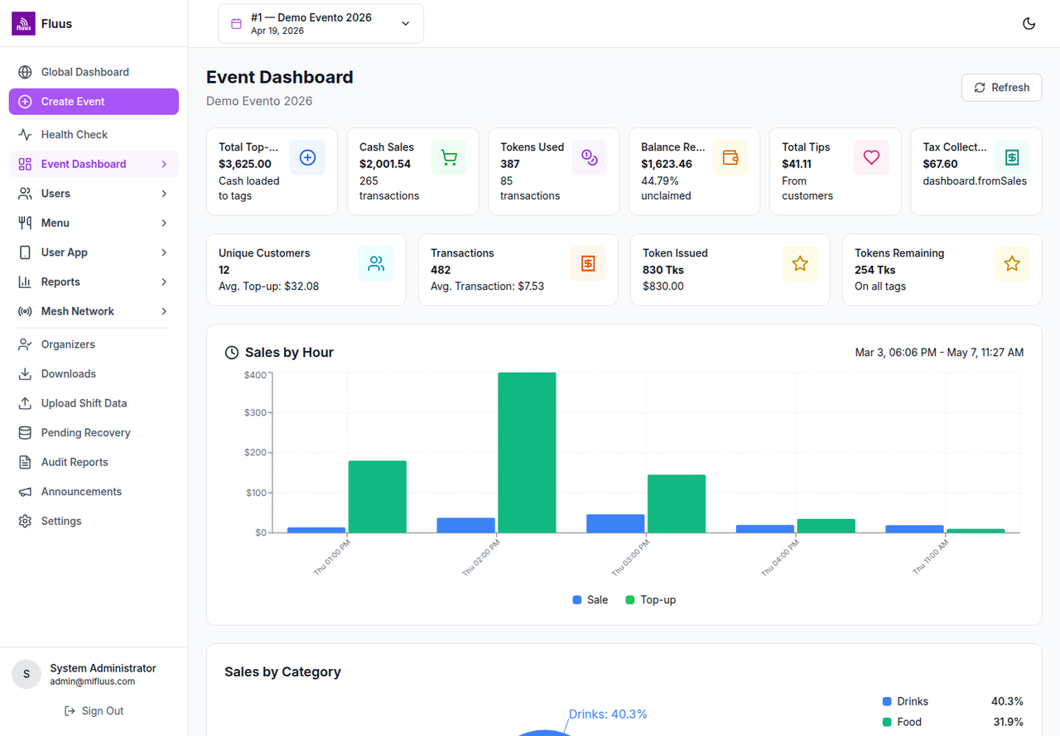Image resolution: width=1060 pixels, height=736 pixels.
Task: Click the Upload Shift Data upload icon
Action: pos(25,403)
